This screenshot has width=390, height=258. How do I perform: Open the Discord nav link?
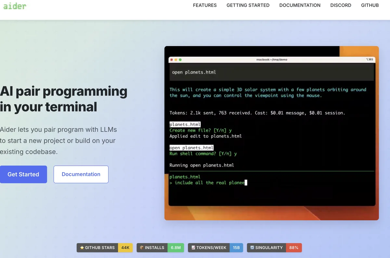click(341, 5)
